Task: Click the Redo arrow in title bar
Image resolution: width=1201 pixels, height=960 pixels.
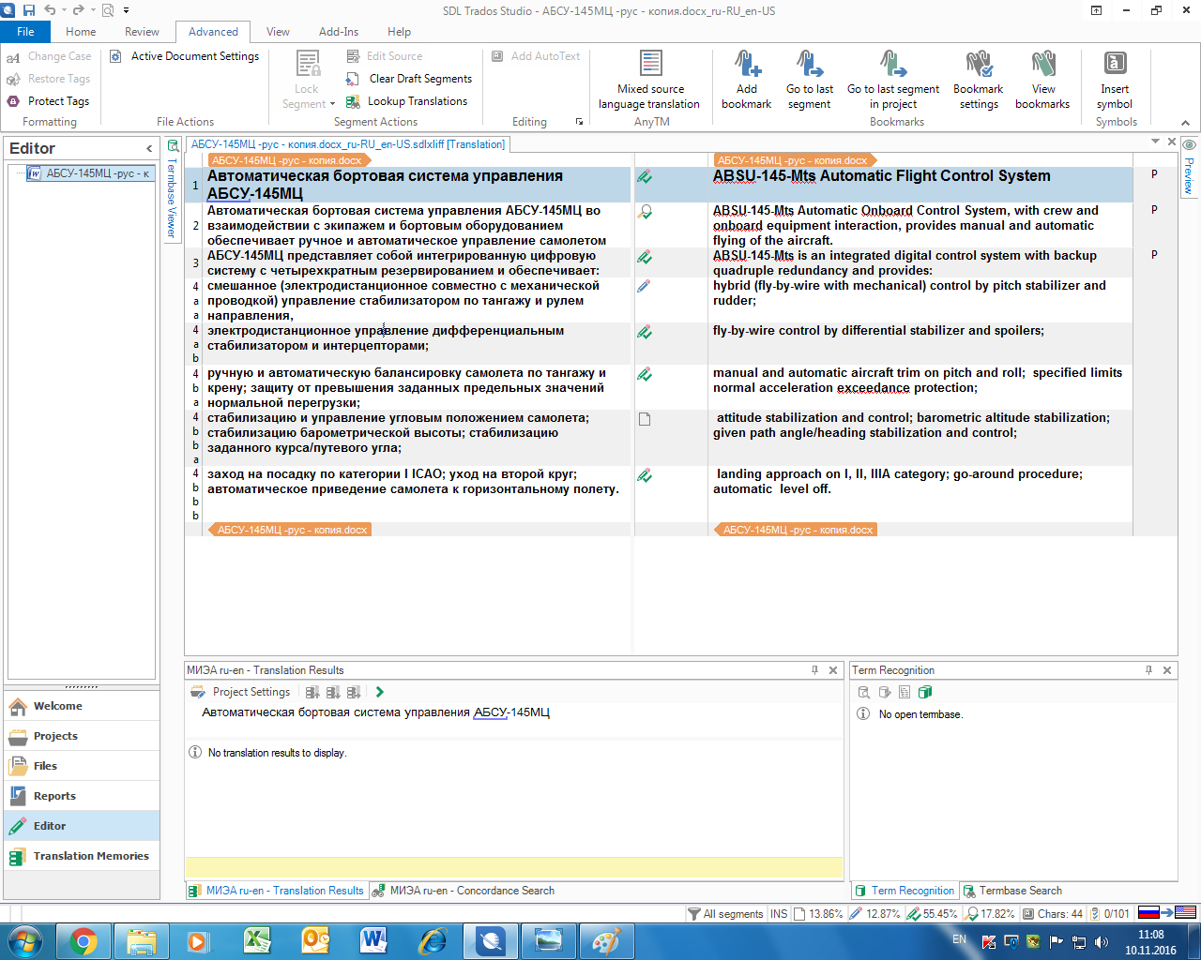Action: click(78, 10)
